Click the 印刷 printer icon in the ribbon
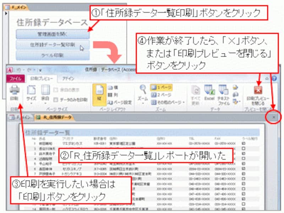This screenshot has width=284, height=213. pos(14,90)
